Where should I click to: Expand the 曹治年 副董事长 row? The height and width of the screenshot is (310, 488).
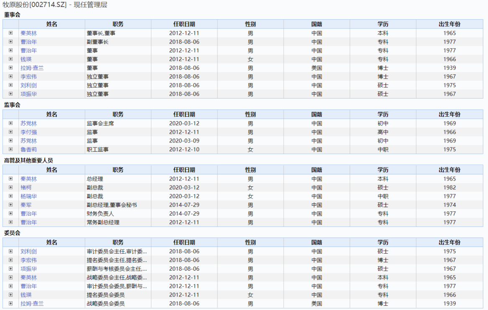(x=10, y=42)
